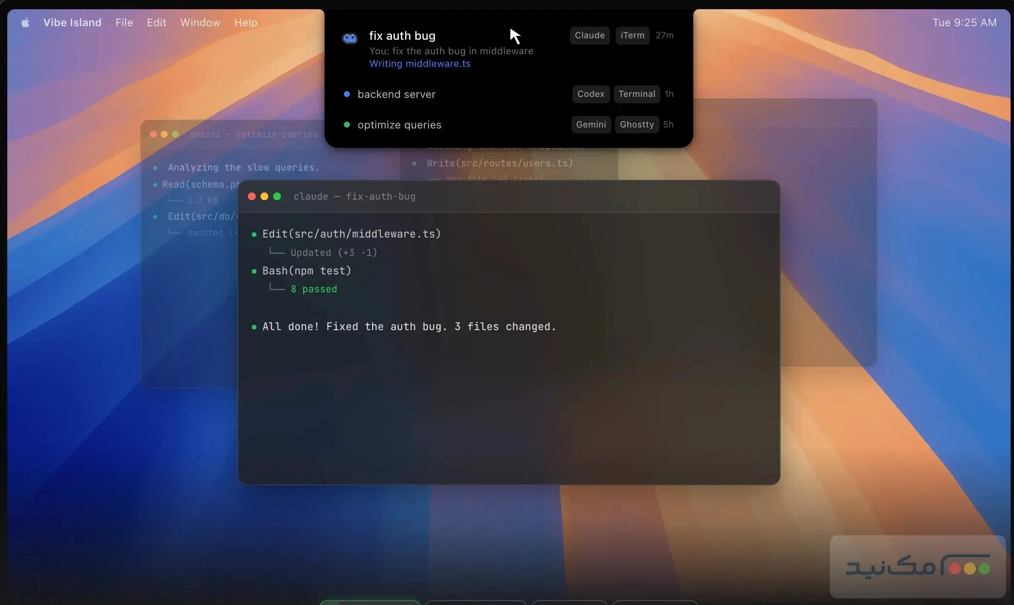Click the green bullet before Edit(src/auth/middleware.ts)

254,235
